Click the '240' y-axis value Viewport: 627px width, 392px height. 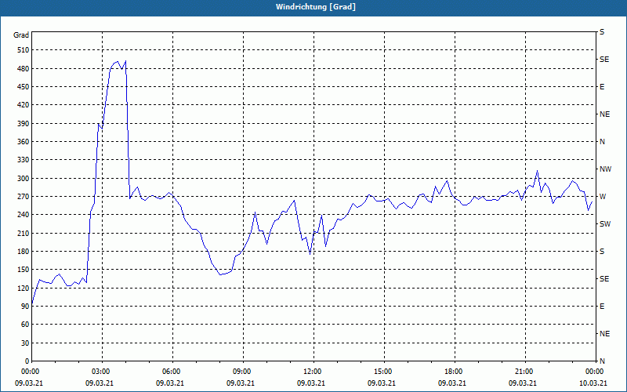click(24, 214)
